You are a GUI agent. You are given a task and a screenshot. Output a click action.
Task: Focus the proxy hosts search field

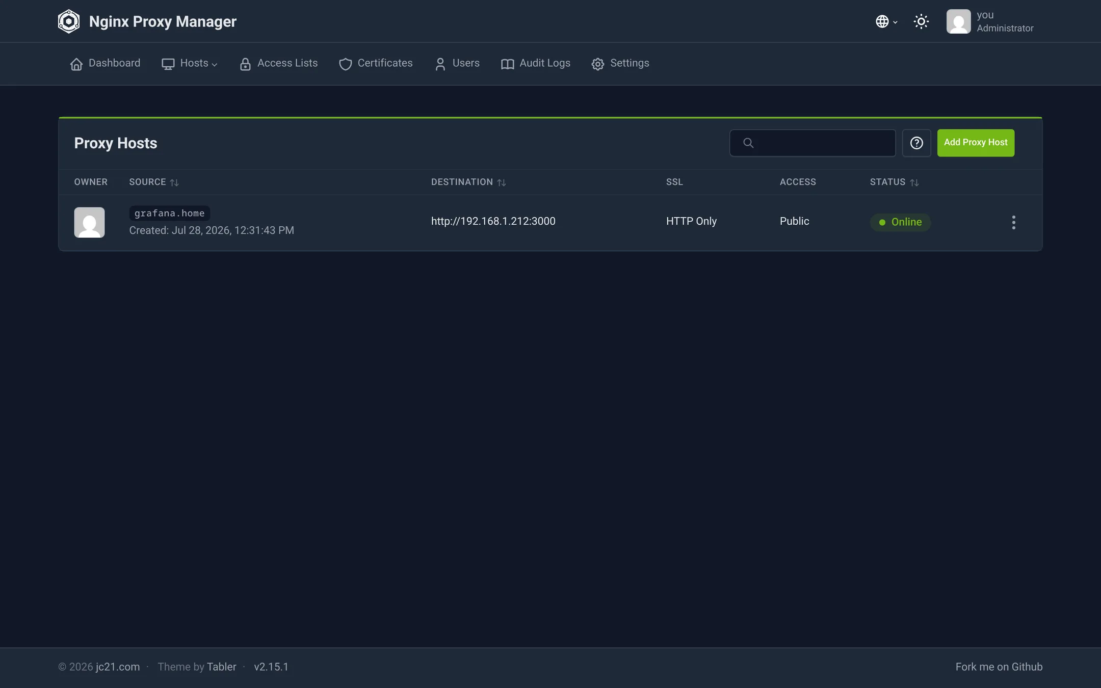[x=812, y=143]
